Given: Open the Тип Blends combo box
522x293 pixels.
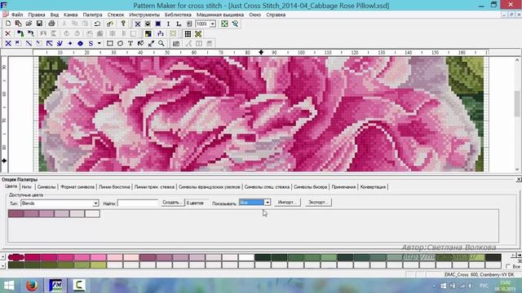Looking at the screenshot, I should tap(60, 203).
